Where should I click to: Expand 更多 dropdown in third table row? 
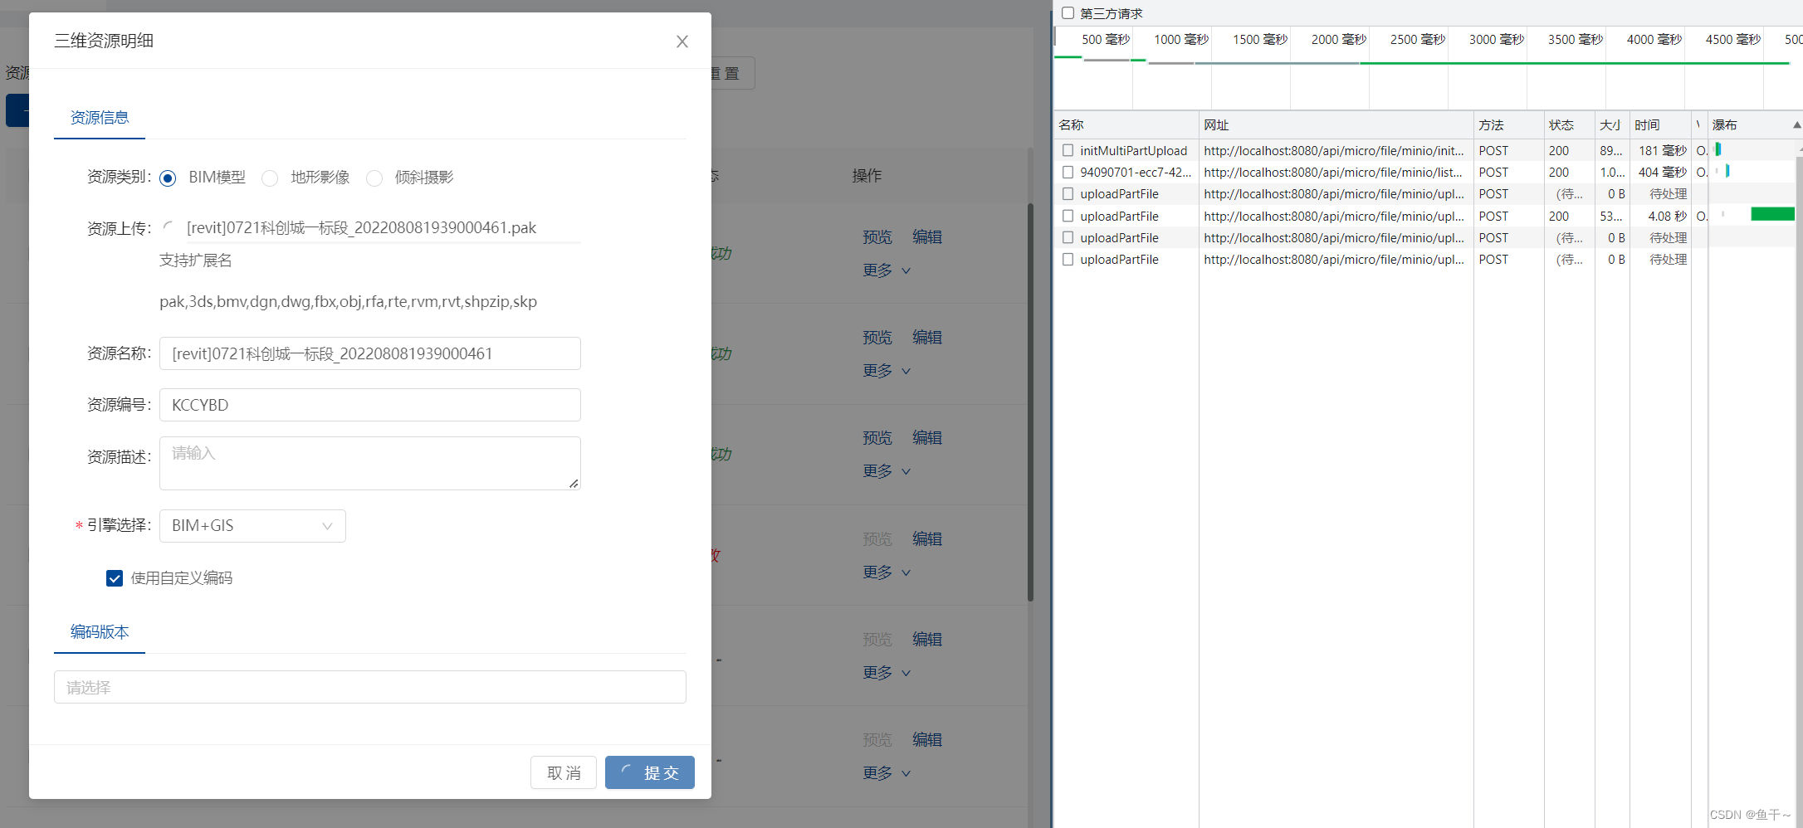[887, 471]
